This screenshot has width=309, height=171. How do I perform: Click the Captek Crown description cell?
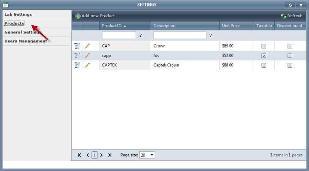(185, 65)
